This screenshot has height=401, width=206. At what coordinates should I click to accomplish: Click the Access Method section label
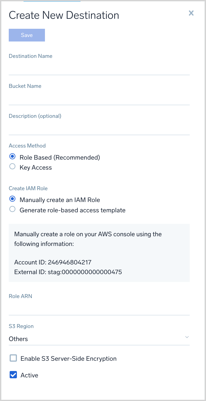(x=27, y=146)
